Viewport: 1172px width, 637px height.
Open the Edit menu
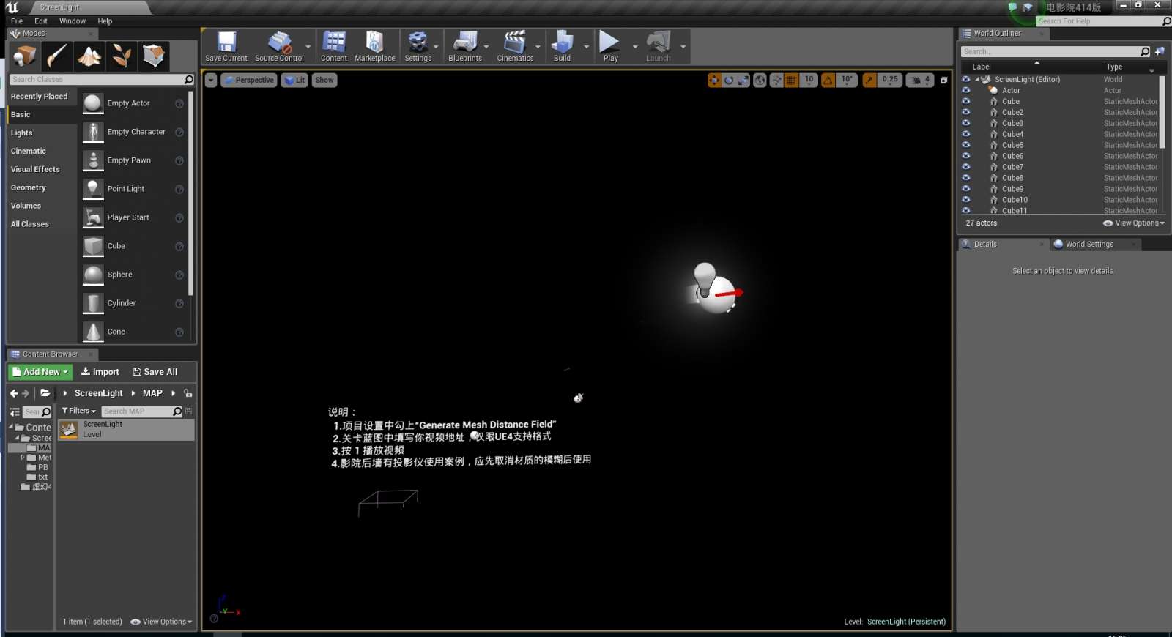[41, 21]
